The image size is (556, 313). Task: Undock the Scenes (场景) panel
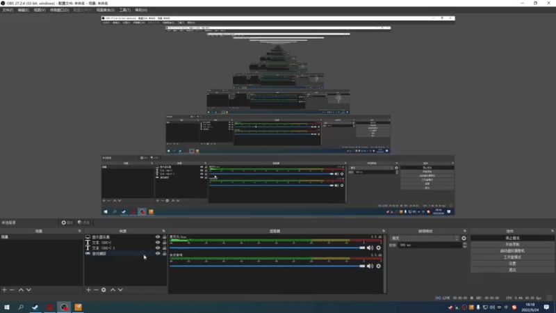pos(79,231)
